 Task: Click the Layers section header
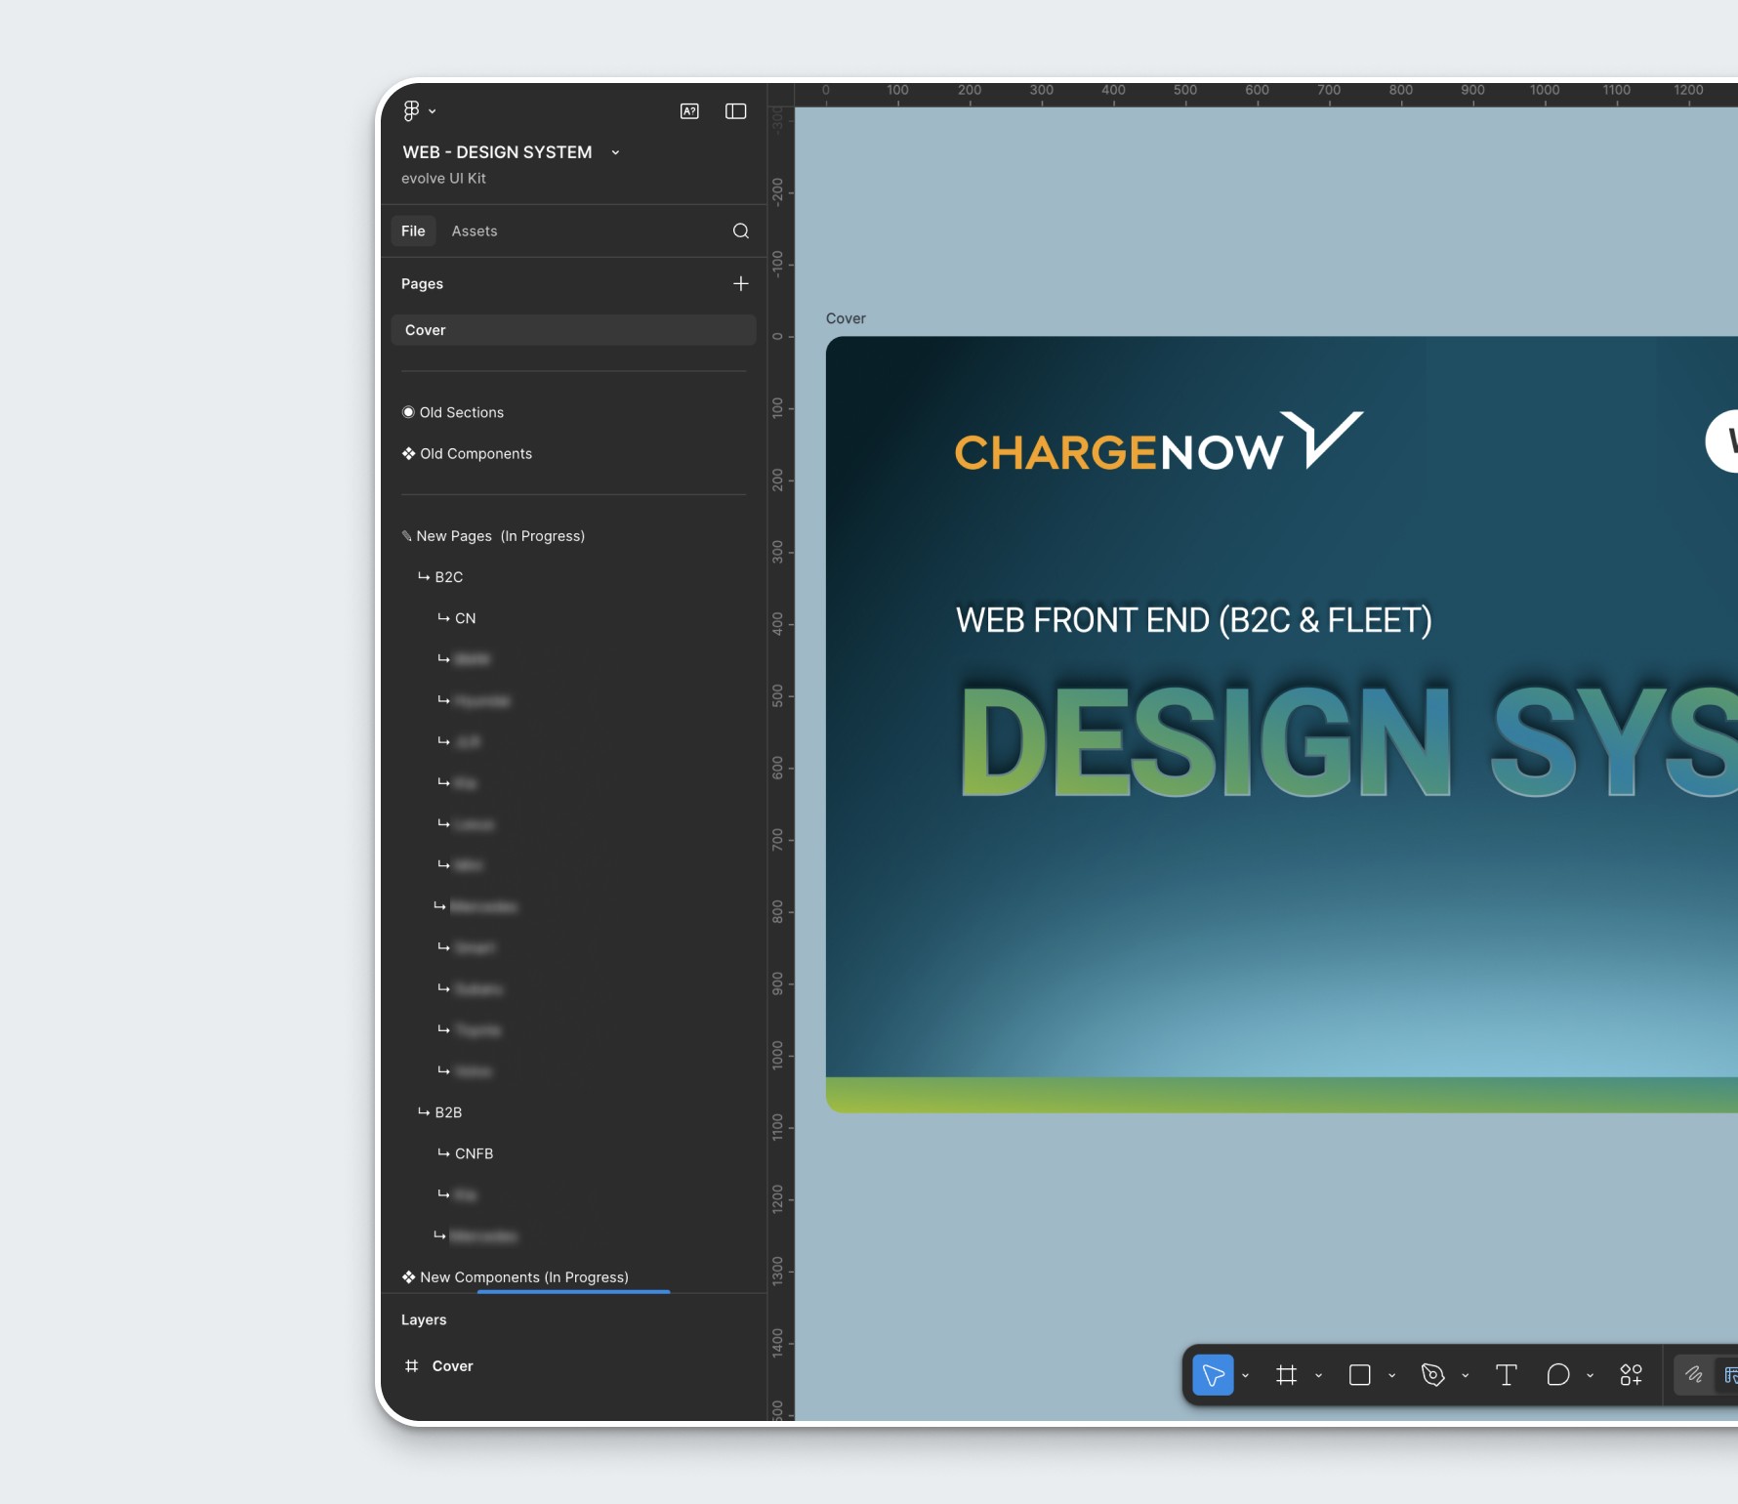424,1320
